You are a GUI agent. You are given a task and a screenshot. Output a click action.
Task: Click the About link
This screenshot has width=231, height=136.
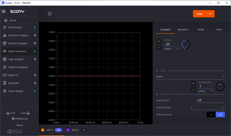click(x=19, y=125)
